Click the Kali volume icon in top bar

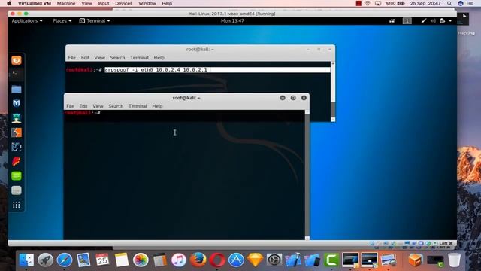pos(433,21)
